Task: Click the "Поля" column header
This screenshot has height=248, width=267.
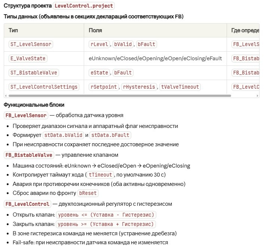Action: click(95, 30)
